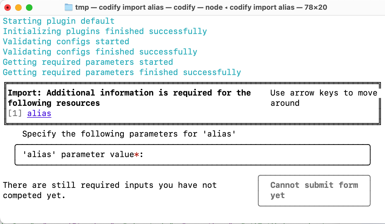
Task: Click the 'Getting required parameters started' log line
Action: pyautogui.click(x=88, y=62)
